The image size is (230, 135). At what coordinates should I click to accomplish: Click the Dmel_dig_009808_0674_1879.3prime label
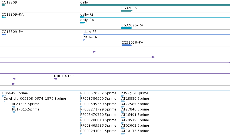pyautogui.click(x=35, y=99)
